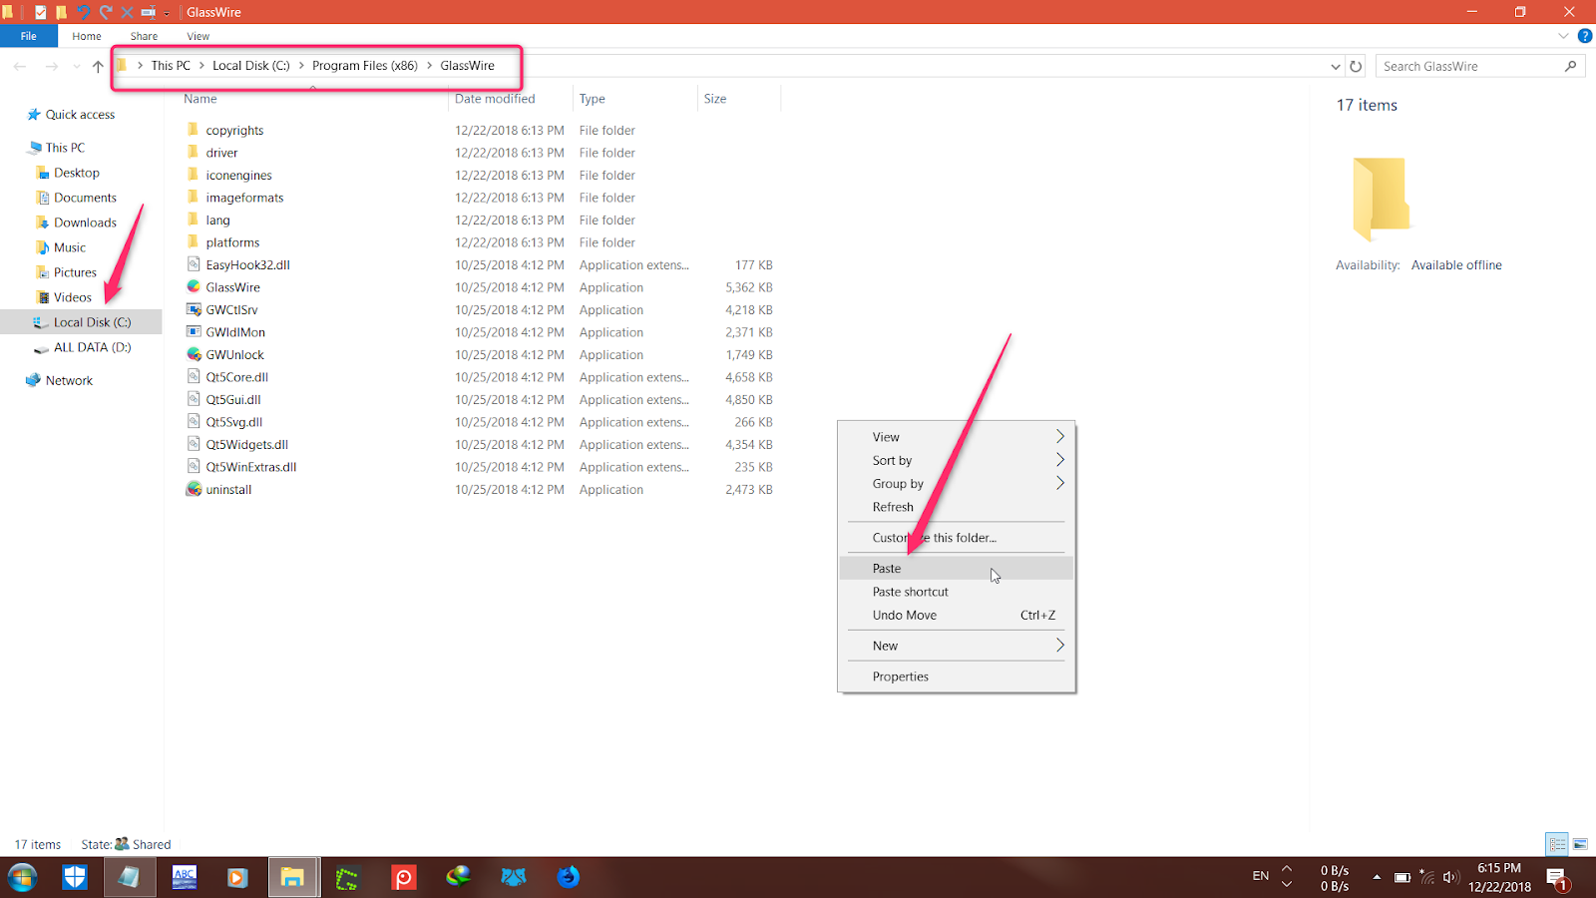Click the blue Undo arrow in the title bar
This screenshot has height=898, width=1596.
coord(83,12)
